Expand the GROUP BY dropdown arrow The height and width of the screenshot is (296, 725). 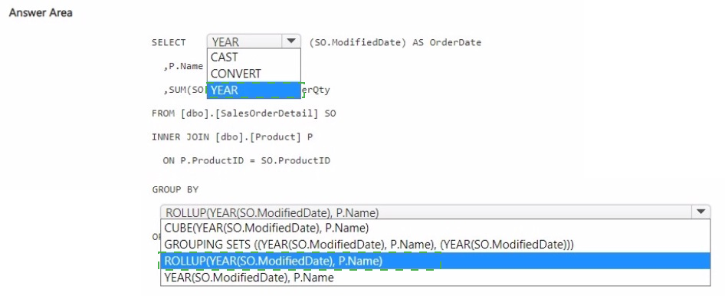click(700, 212)
